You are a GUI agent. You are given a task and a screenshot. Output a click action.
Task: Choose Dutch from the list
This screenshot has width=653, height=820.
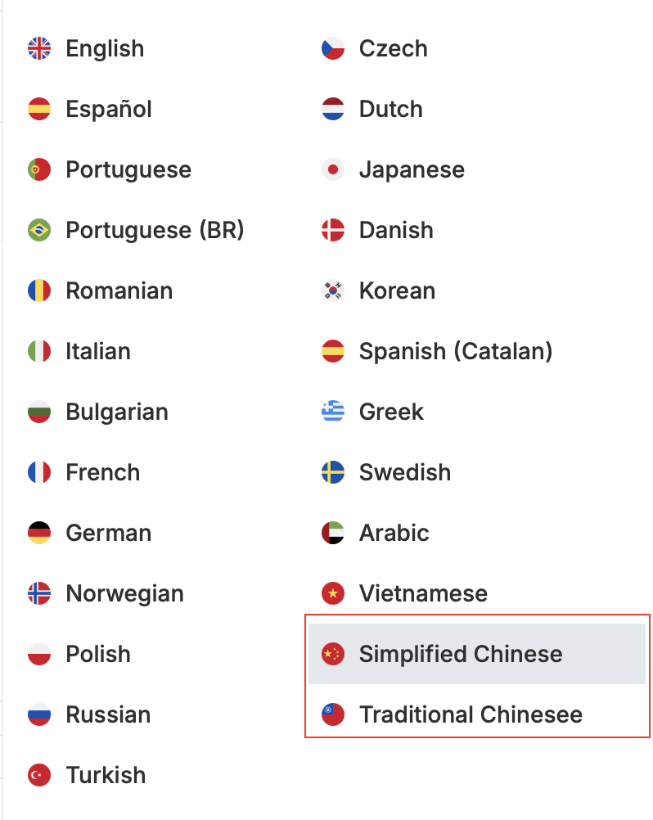click(390, 109)
